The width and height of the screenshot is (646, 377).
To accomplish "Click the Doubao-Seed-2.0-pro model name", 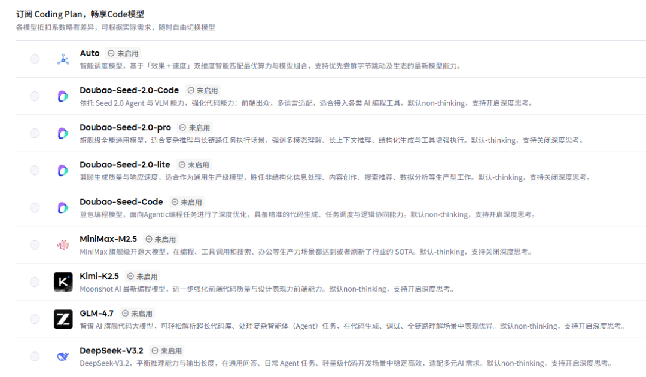I will coord(125,128).
